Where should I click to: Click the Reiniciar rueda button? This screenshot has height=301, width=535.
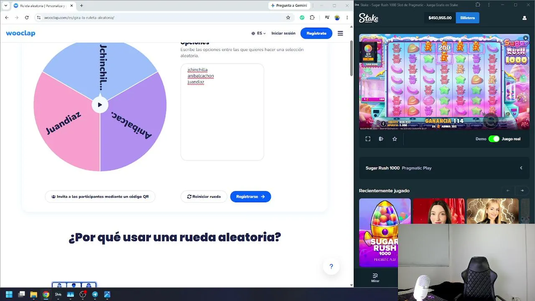(x=204, y=196)
